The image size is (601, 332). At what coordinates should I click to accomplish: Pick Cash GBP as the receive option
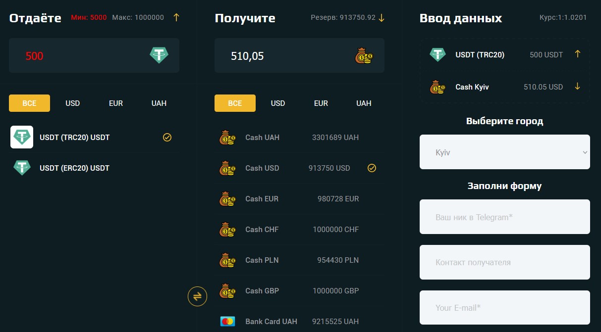299,291
